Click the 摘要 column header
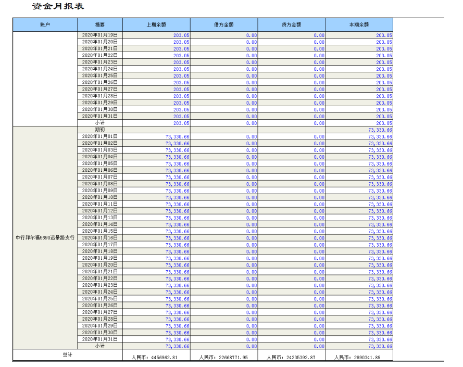463x367 pixels. coord(100,25)
